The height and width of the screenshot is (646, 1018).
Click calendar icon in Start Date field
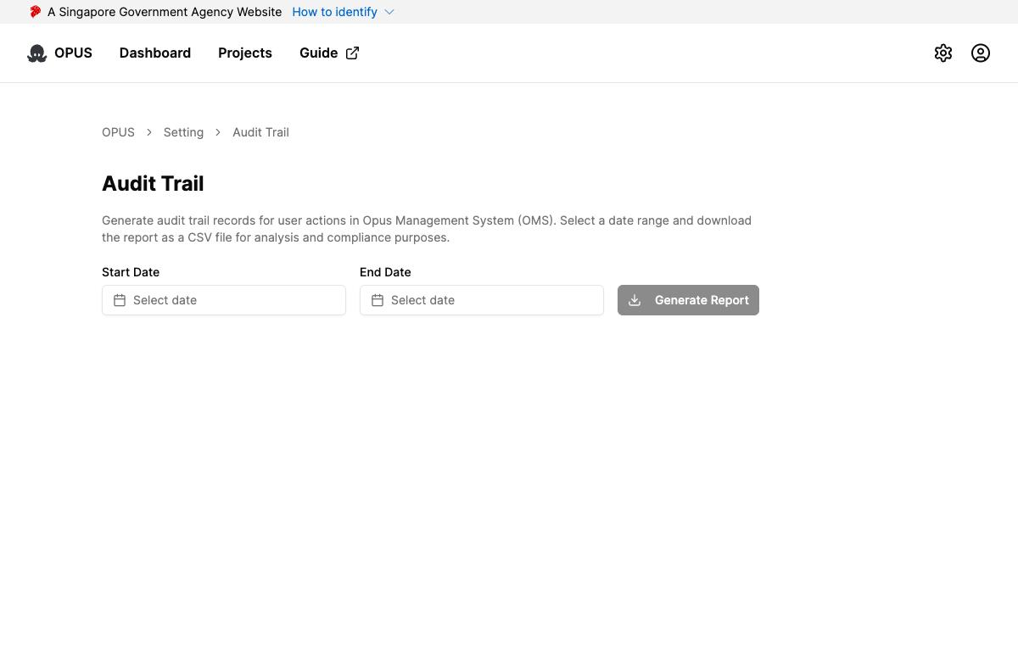point(120,300)
